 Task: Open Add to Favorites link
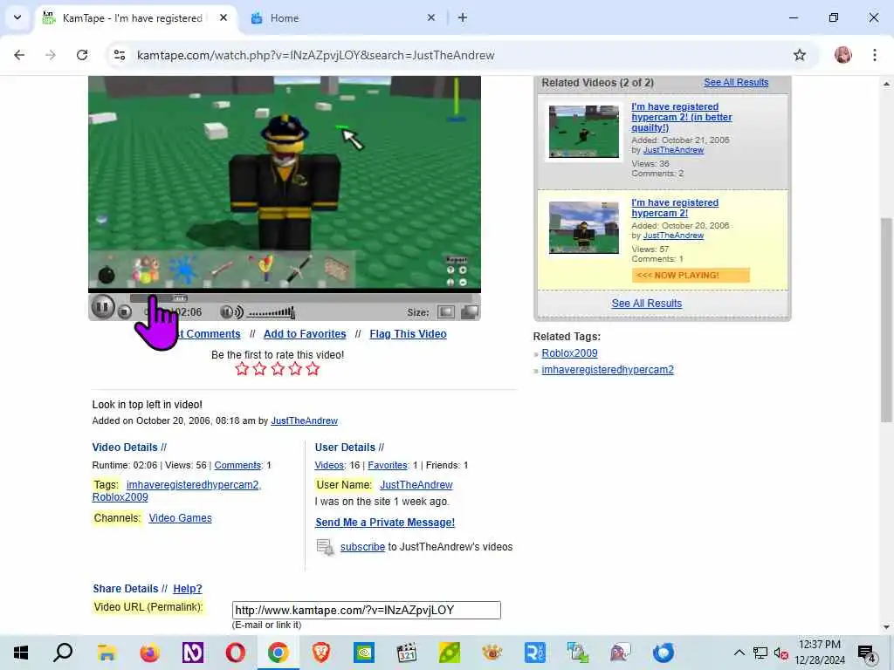305,334
